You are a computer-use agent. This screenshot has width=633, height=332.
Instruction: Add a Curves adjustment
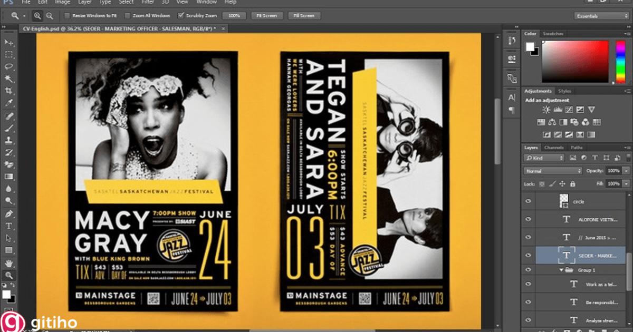569,110
